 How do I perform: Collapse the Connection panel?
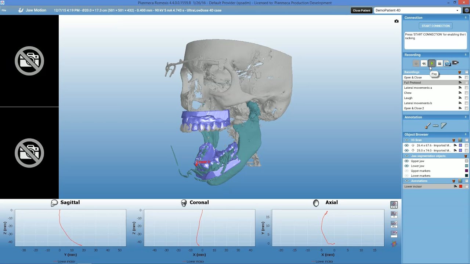click(466, 18)
